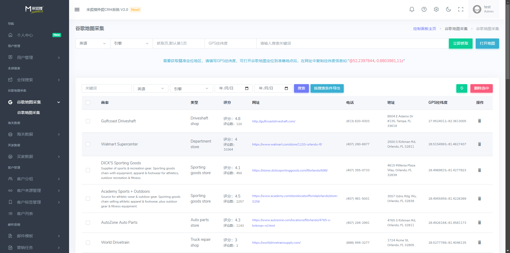Collapse the 谷歌地图采集 sidebar menu
The height and width of the screenshot is (253, 510).
(x=35, y=102)
